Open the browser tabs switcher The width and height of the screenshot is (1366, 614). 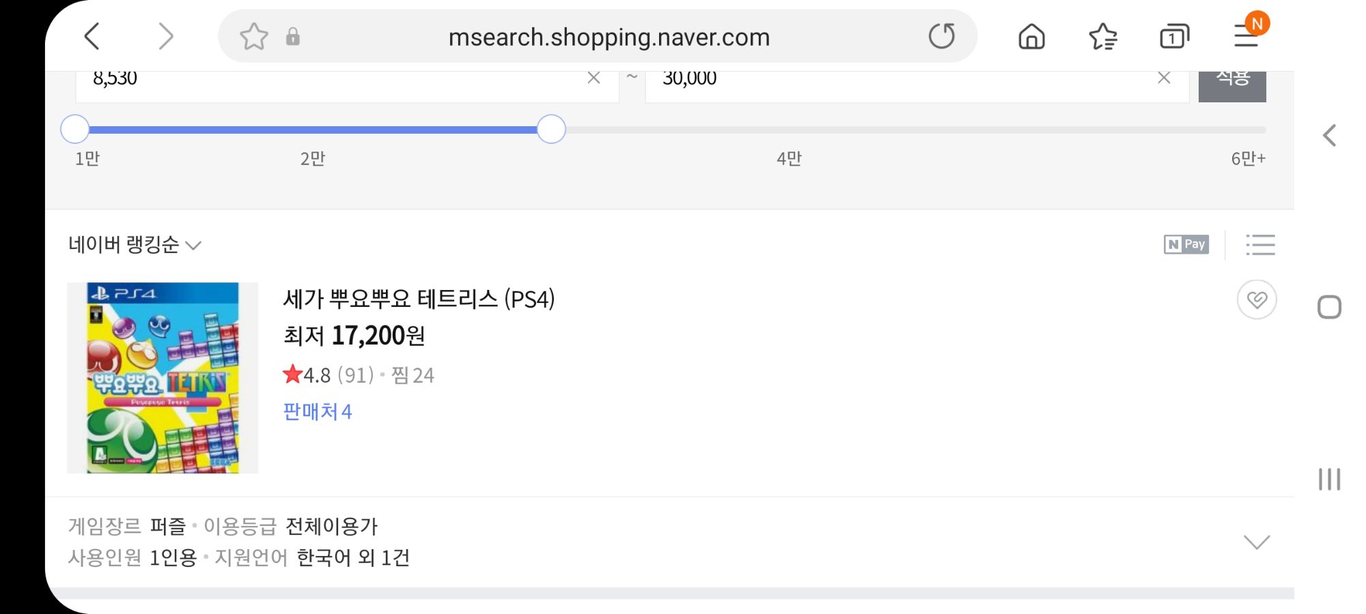1174,36
